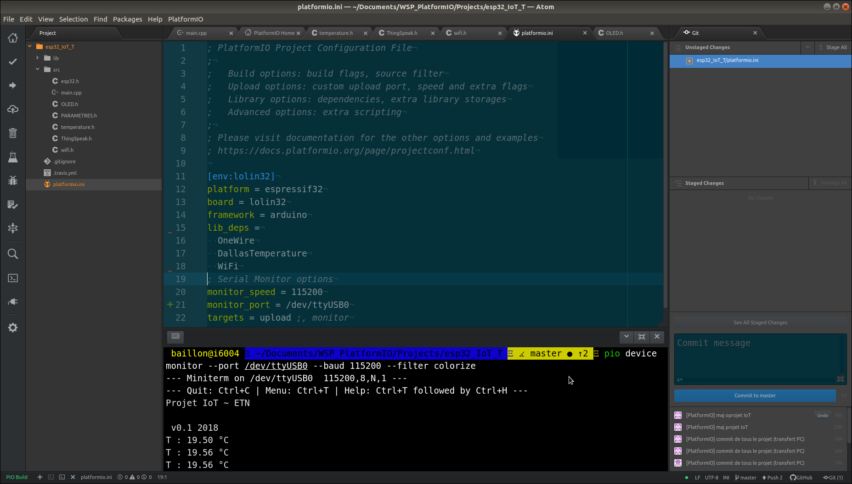Open main.cpp in the project tree
The image size is (852, 484).
[71, 93]
